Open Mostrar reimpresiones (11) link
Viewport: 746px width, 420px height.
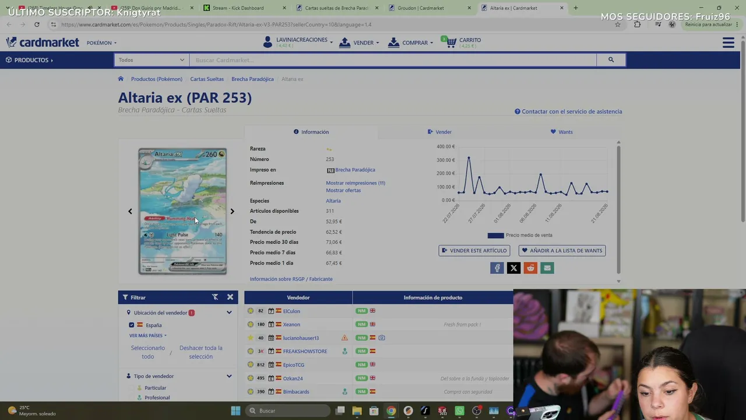(356, 183)
